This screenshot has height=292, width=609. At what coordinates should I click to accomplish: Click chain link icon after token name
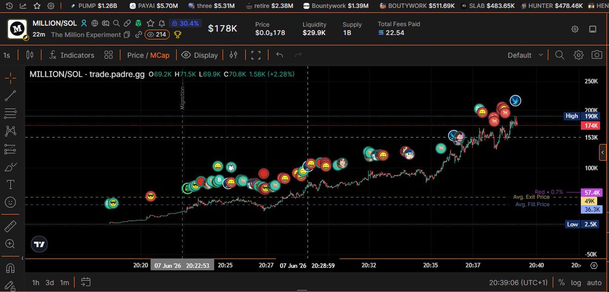pos(138,34)
